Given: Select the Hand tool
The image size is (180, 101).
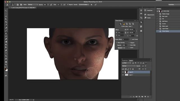Looking at the screenshot, I should (6, 62).
